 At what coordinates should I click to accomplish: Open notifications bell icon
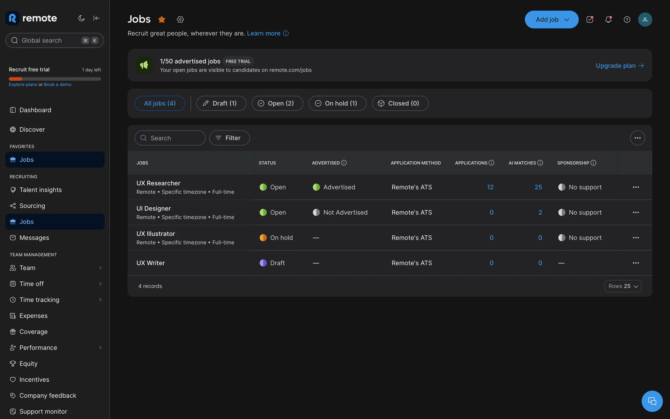point(608,20)
